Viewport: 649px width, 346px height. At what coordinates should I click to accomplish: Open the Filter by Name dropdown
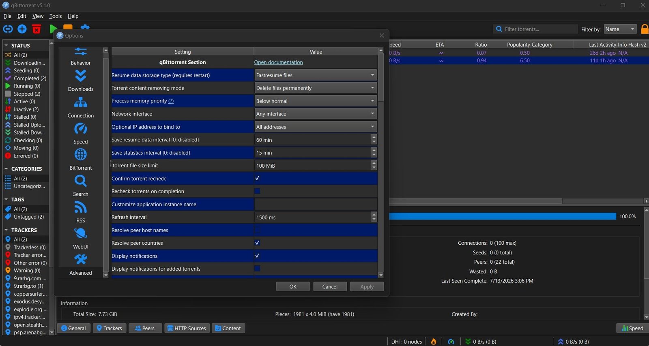tap(620, 29)
